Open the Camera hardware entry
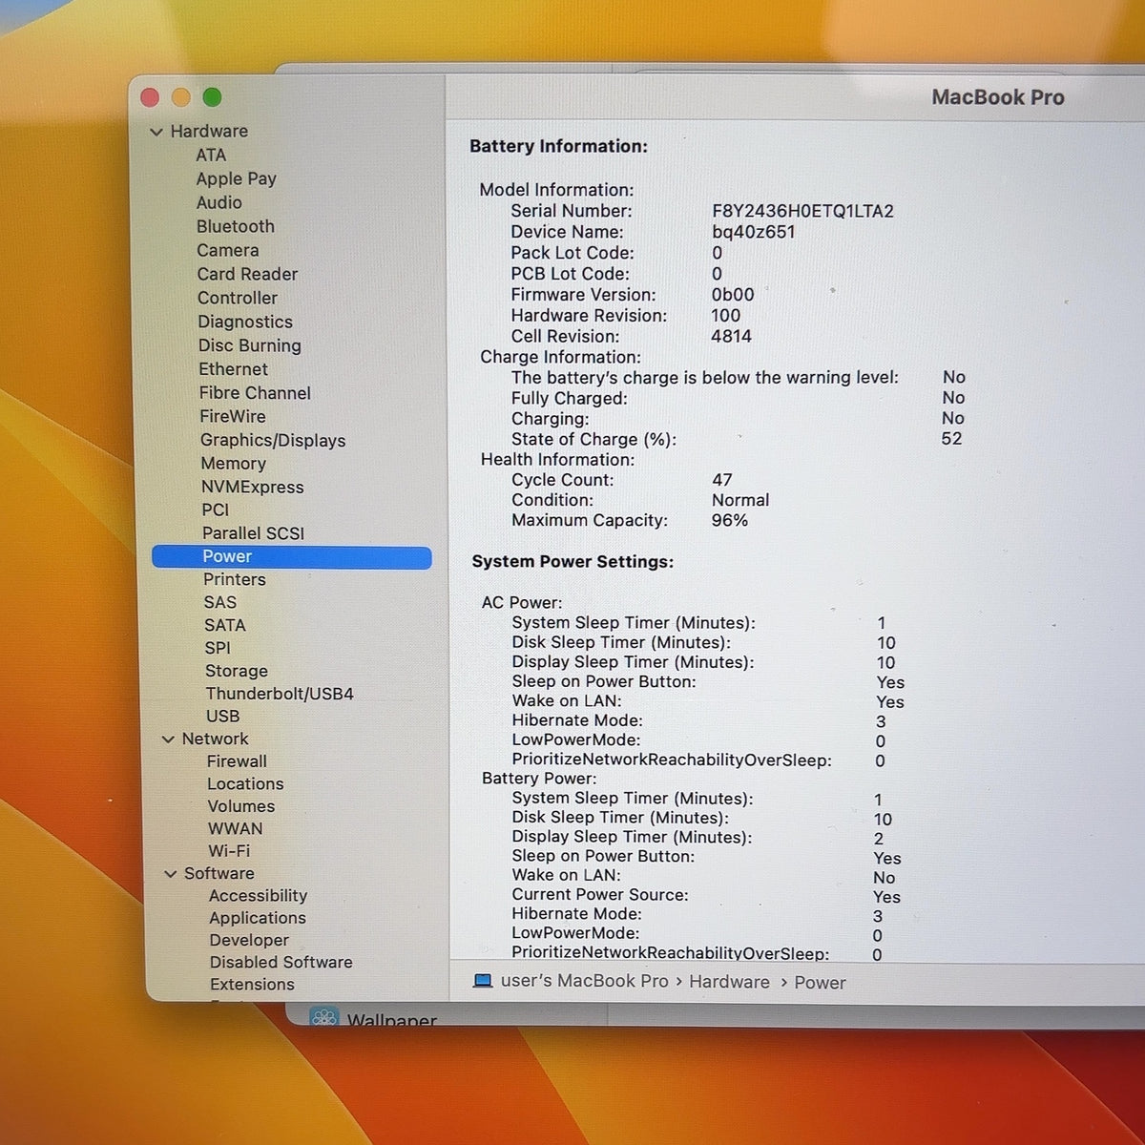1145x1145 pixels. pos(228,250)
